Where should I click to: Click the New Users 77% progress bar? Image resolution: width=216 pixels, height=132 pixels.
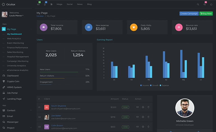65,72
